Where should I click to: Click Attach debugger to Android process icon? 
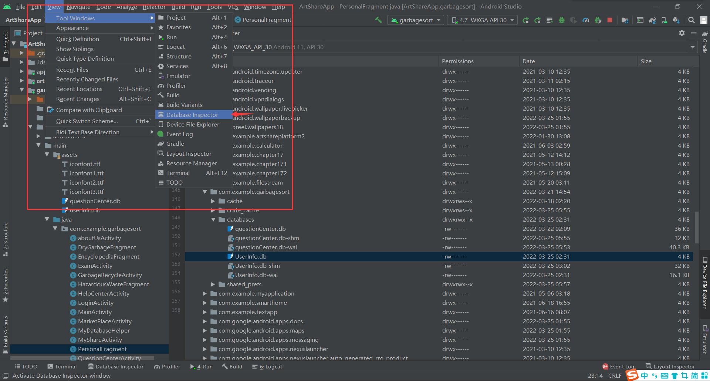[598, 20]
